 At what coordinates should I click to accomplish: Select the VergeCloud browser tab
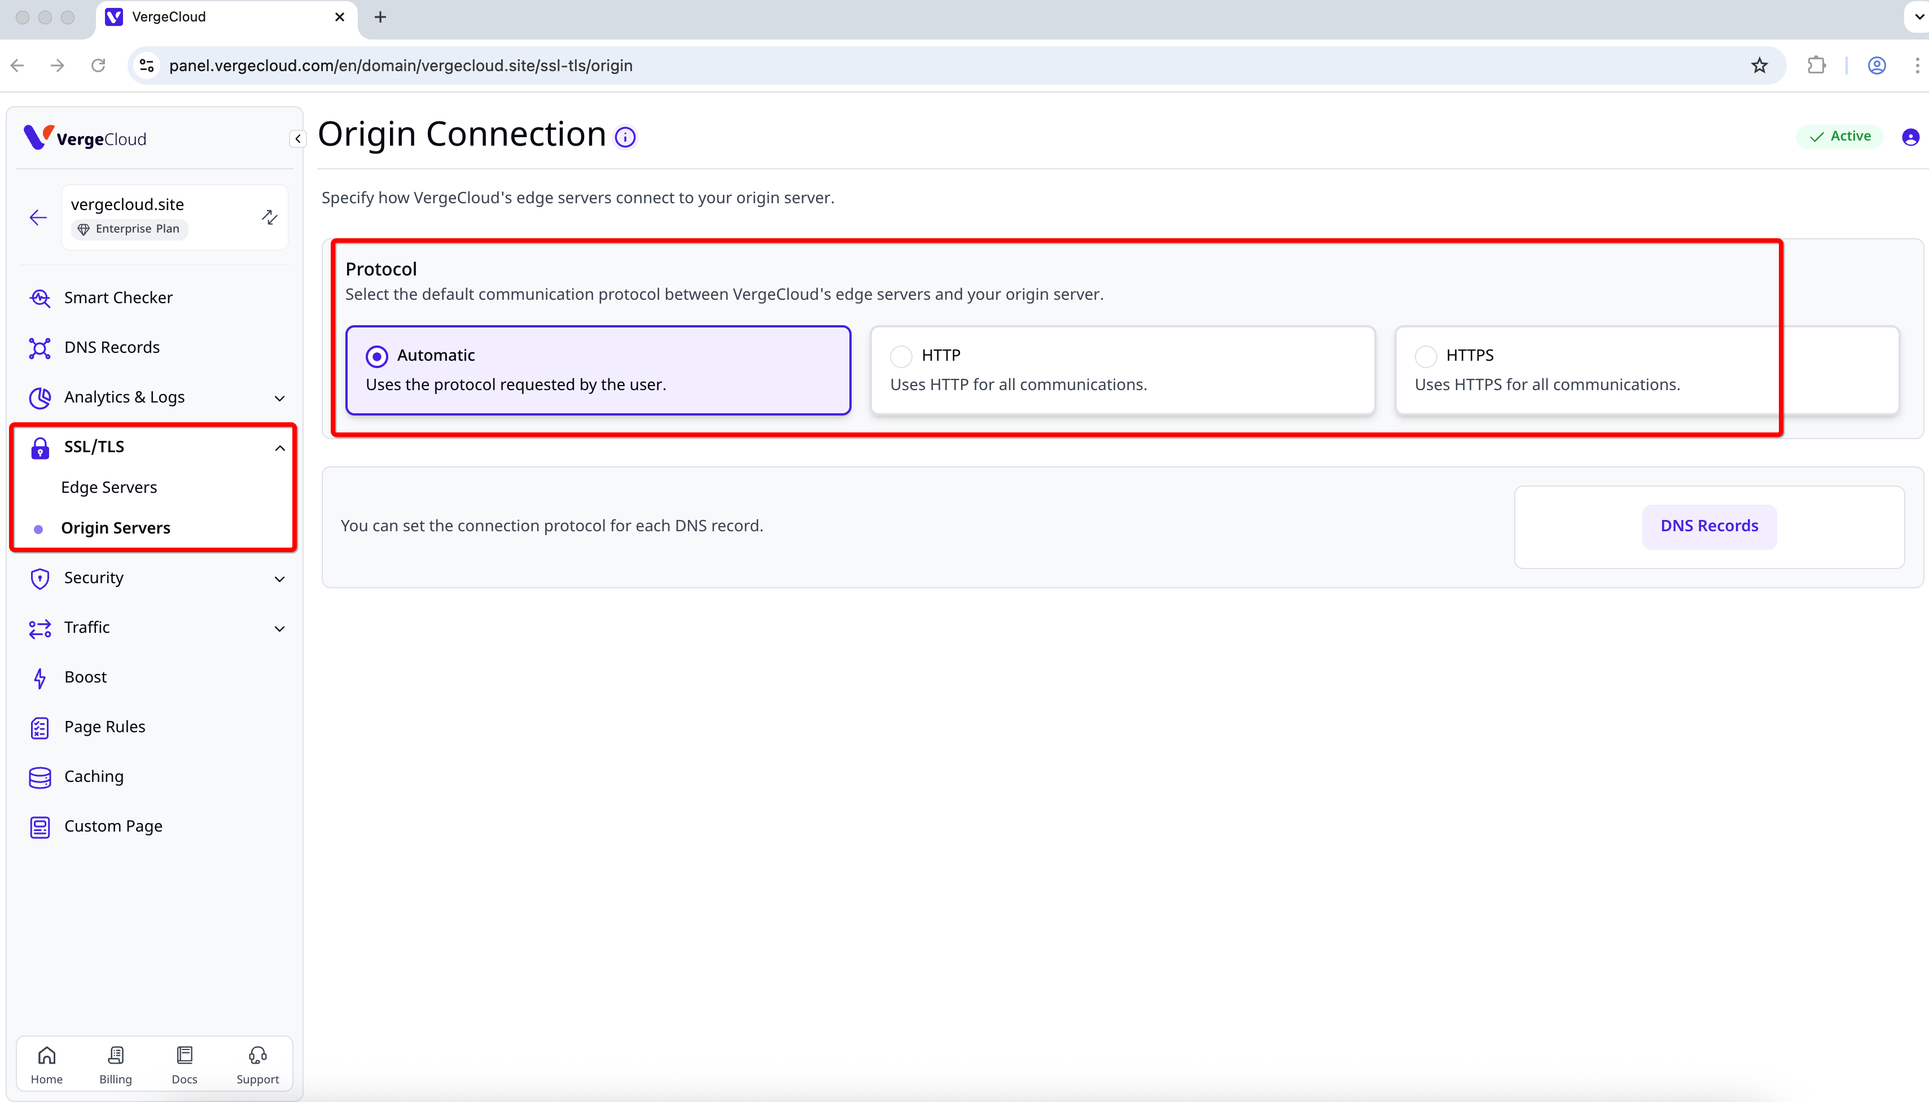click(227, 18)
